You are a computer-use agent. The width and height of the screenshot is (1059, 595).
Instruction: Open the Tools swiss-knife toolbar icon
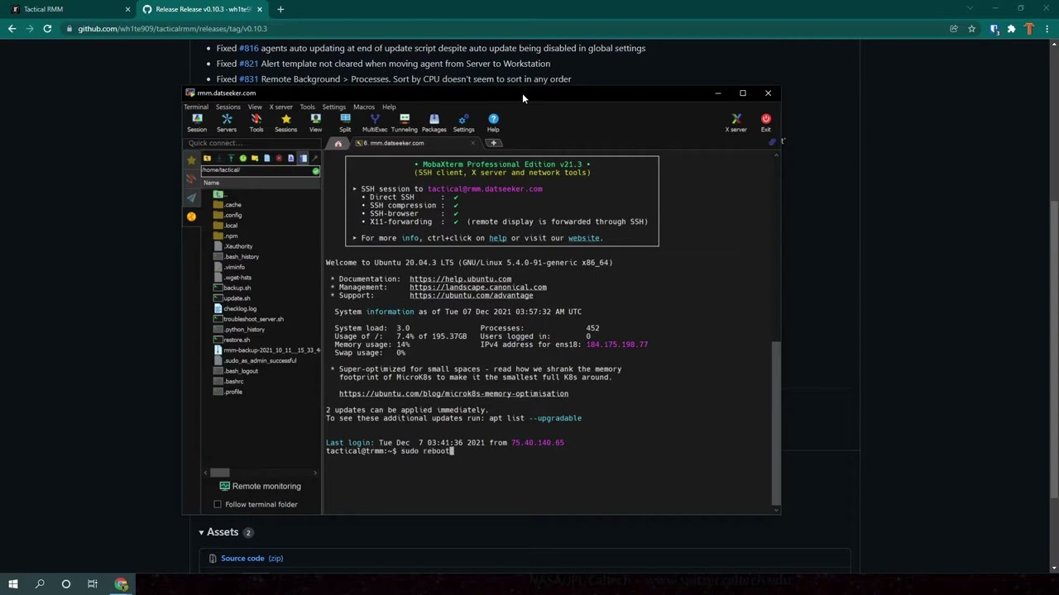click(256, 122)
